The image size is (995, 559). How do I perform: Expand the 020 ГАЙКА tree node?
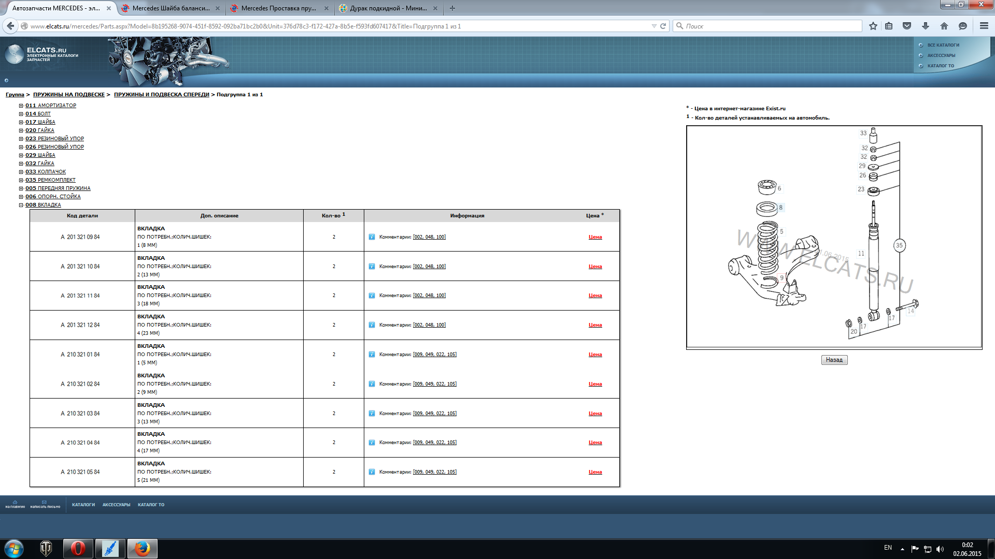(x=21, y=130)
